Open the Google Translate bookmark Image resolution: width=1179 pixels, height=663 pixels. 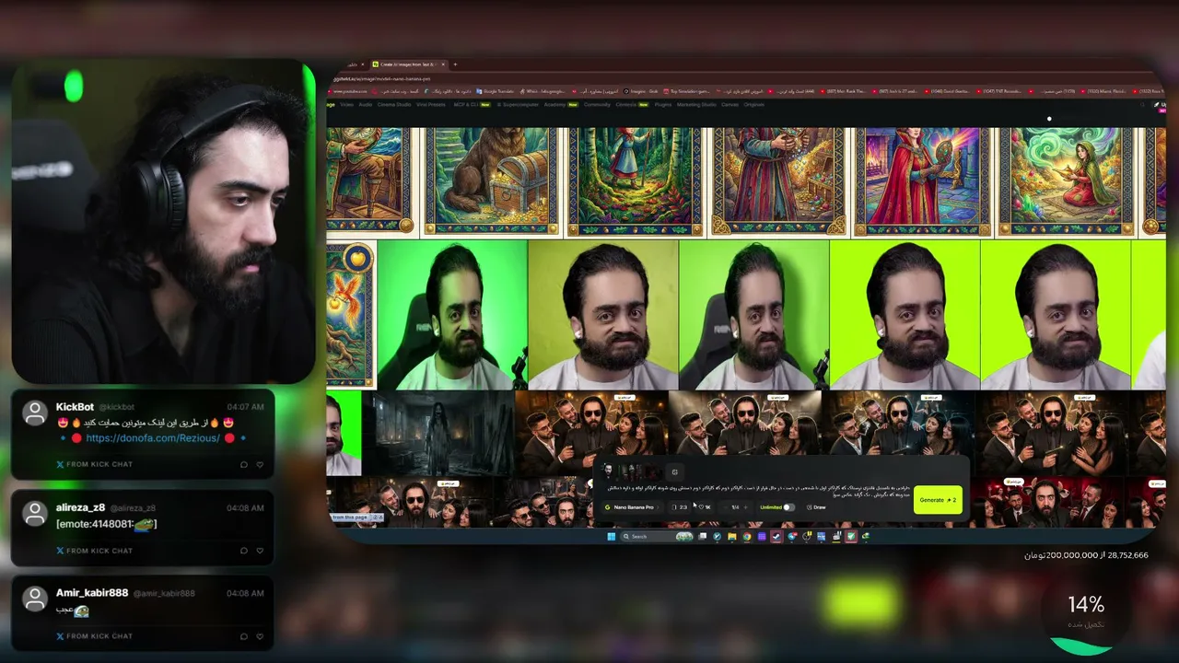point(496,91)
